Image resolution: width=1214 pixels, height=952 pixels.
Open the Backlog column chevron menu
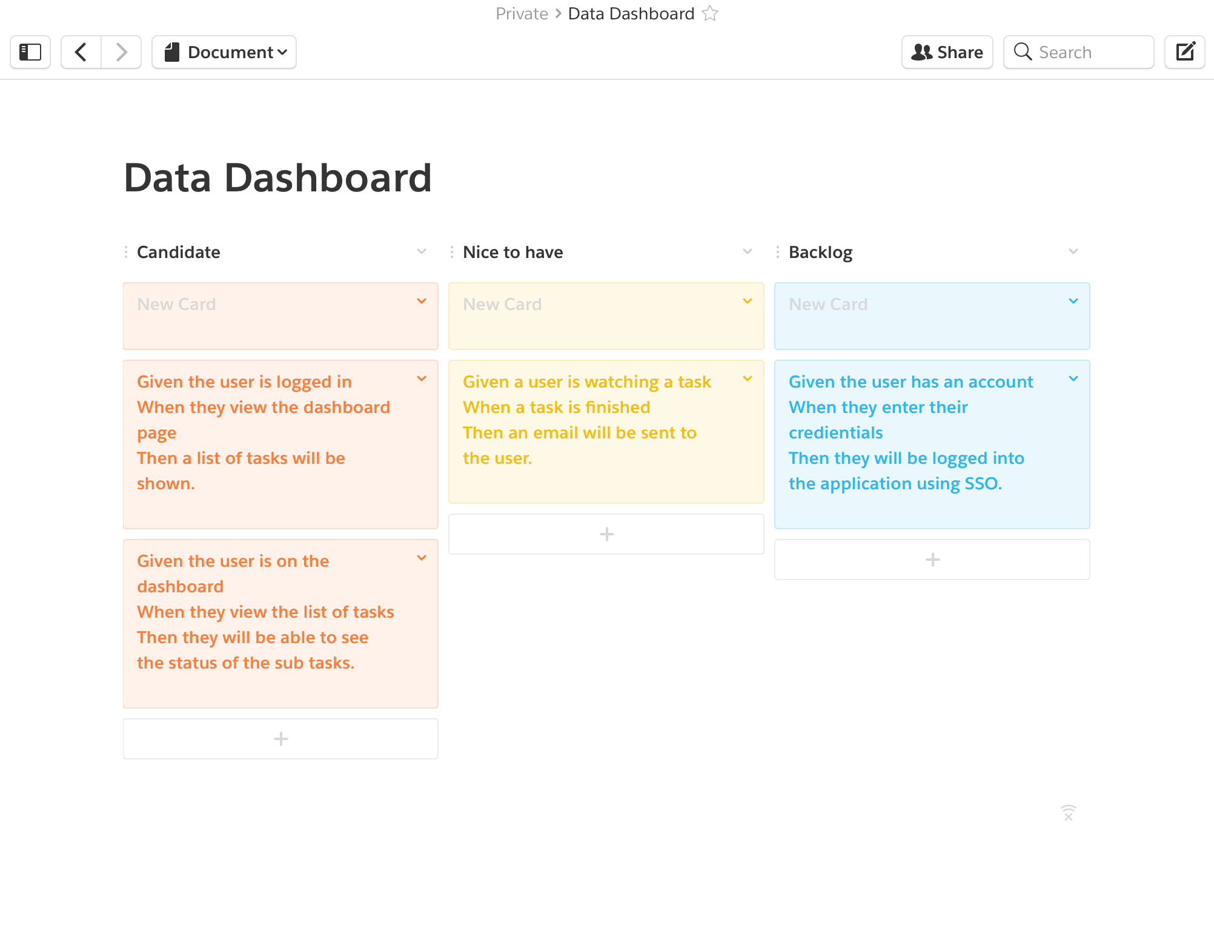(x=1073, y=251)
